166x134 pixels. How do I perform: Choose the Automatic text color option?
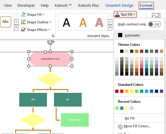[139, 35]
